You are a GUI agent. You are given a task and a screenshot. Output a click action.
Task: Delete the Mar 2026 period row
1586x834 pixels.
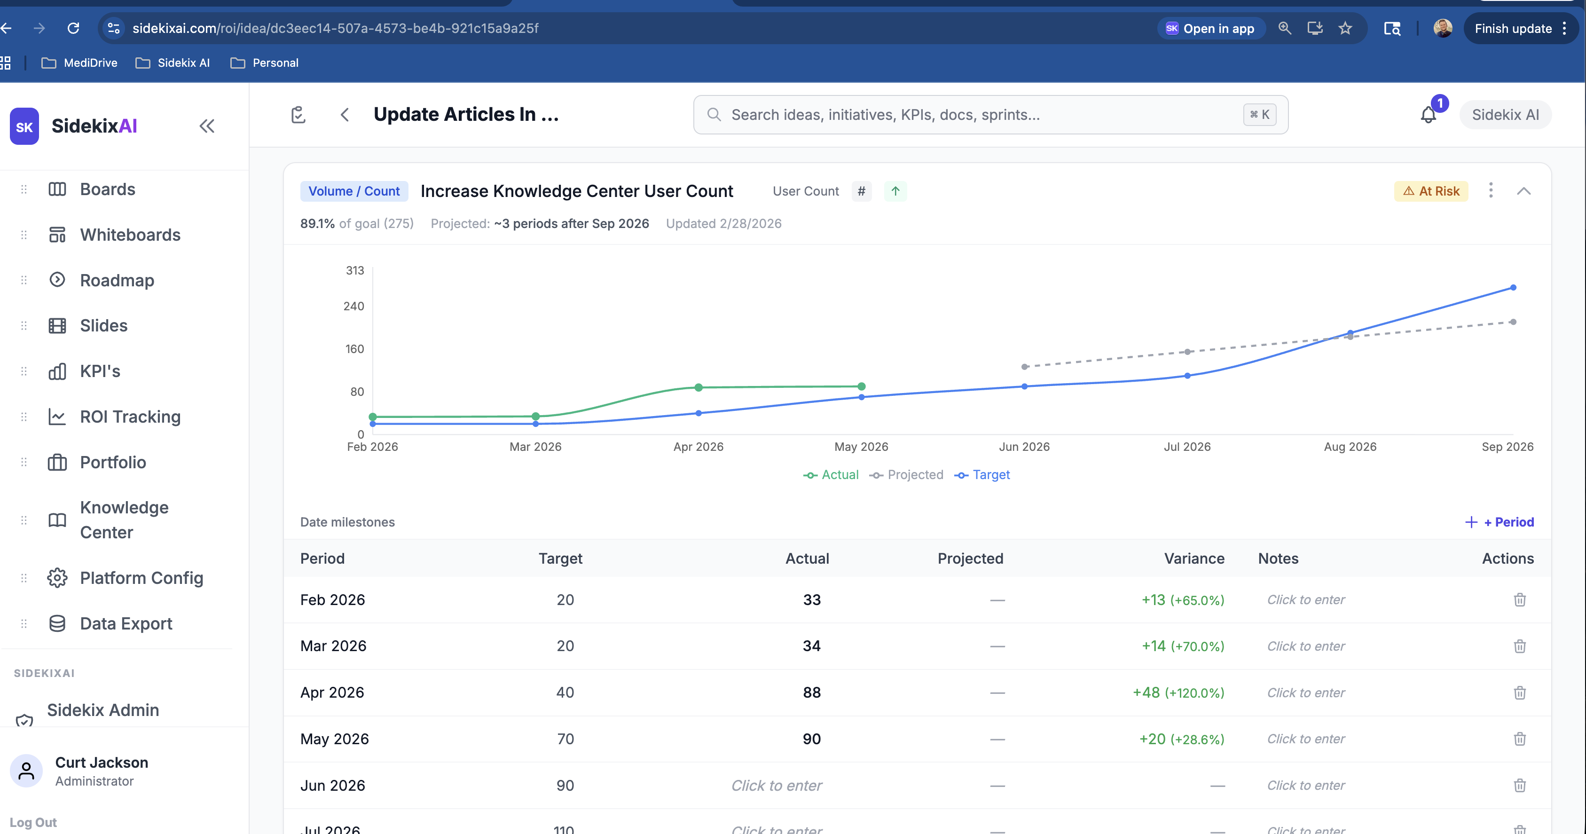(1520, 645)
